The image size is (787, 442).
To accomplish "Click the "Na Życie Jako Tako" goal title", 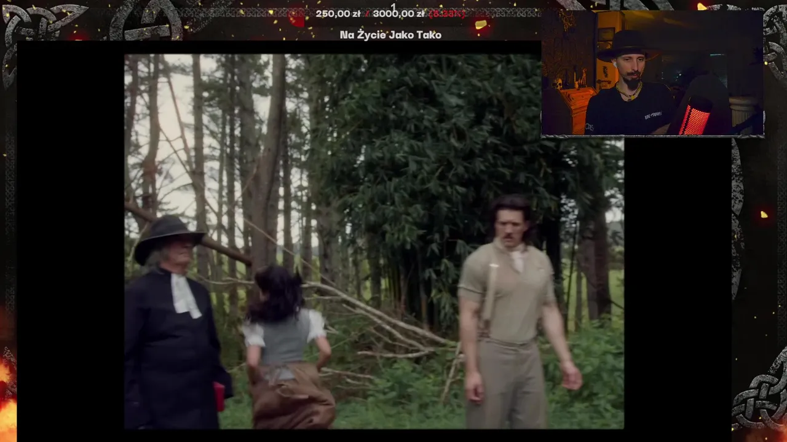I will coord(390,35).
